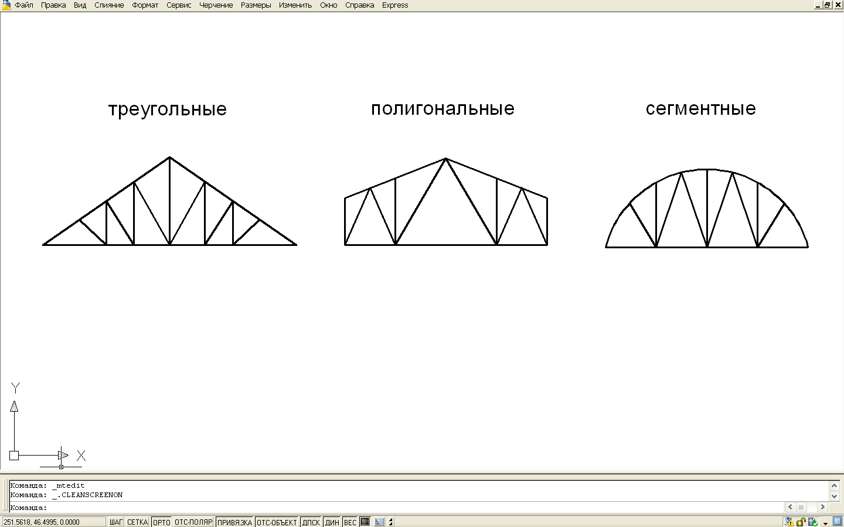Click the Clean Screen icon in status bar
This screenshot has width=844, height=527.
(x=837, y=522)
